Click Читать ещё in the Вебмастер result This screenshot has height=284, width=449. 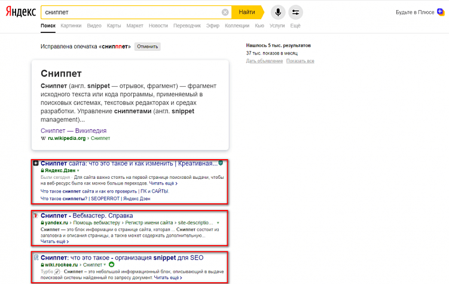coord(54,242)
